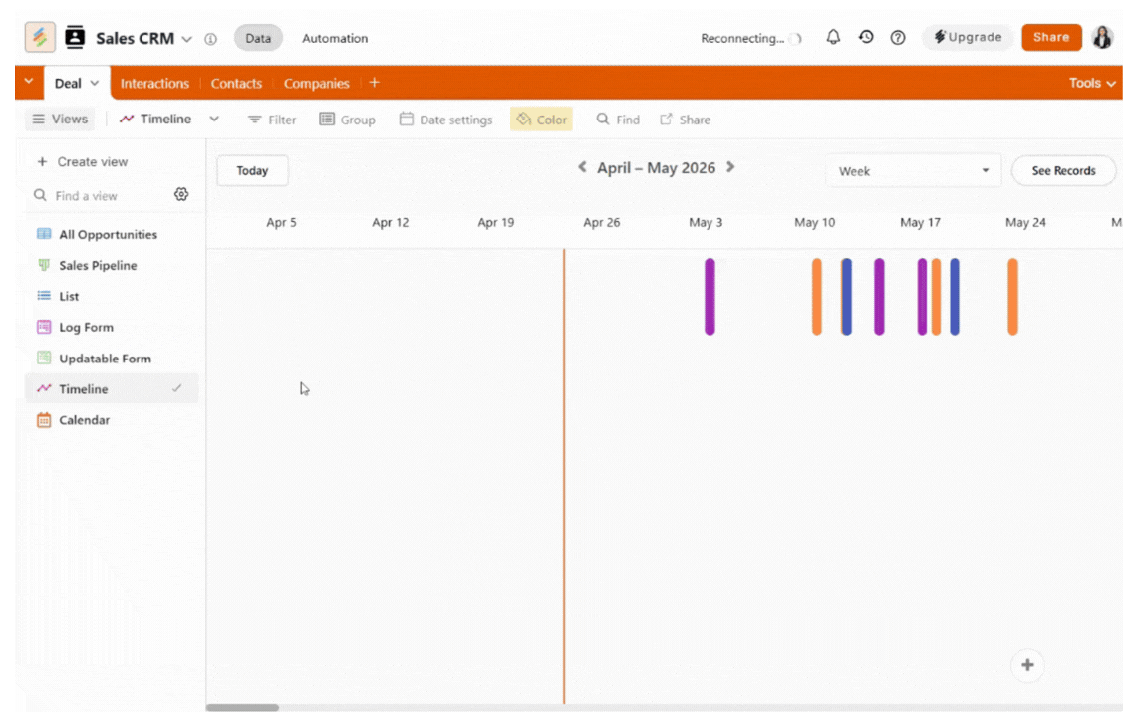Click the round plus button to add record
1136x721 pixels.
(x=1027, y=665)
